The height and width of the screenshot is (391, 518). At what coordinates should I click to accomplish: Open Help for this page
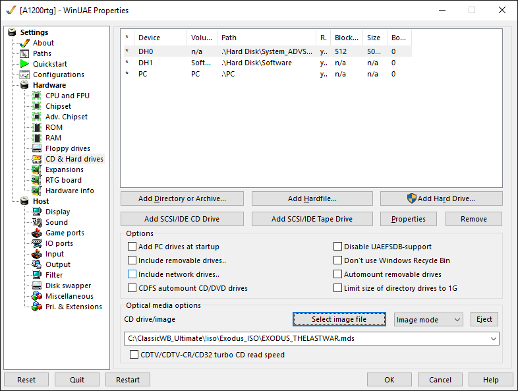coord(491,380)
